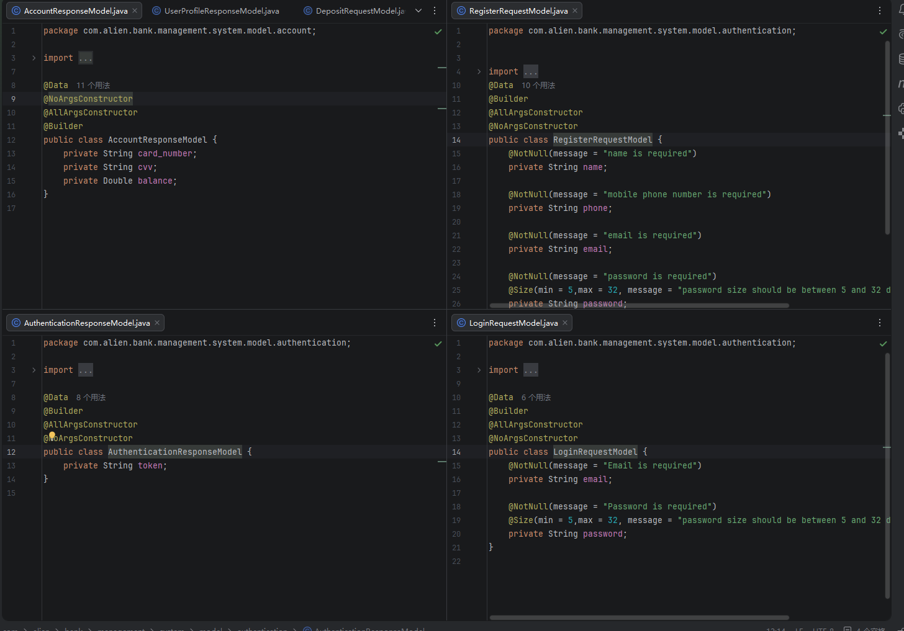Show the 8 usages hint
Screen dimensions: 904x631
(91, 398)
